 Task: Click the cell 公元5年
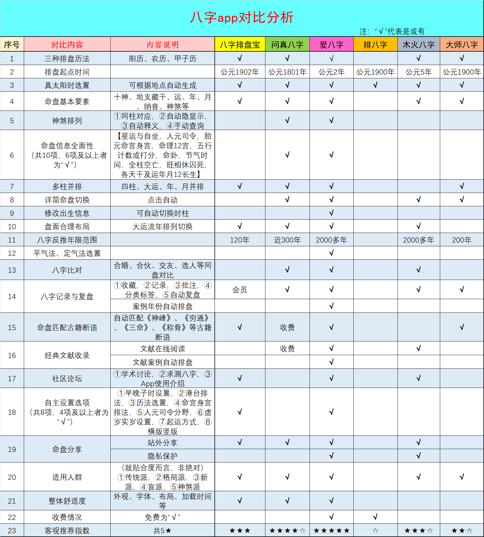click(x=419, y=72)
